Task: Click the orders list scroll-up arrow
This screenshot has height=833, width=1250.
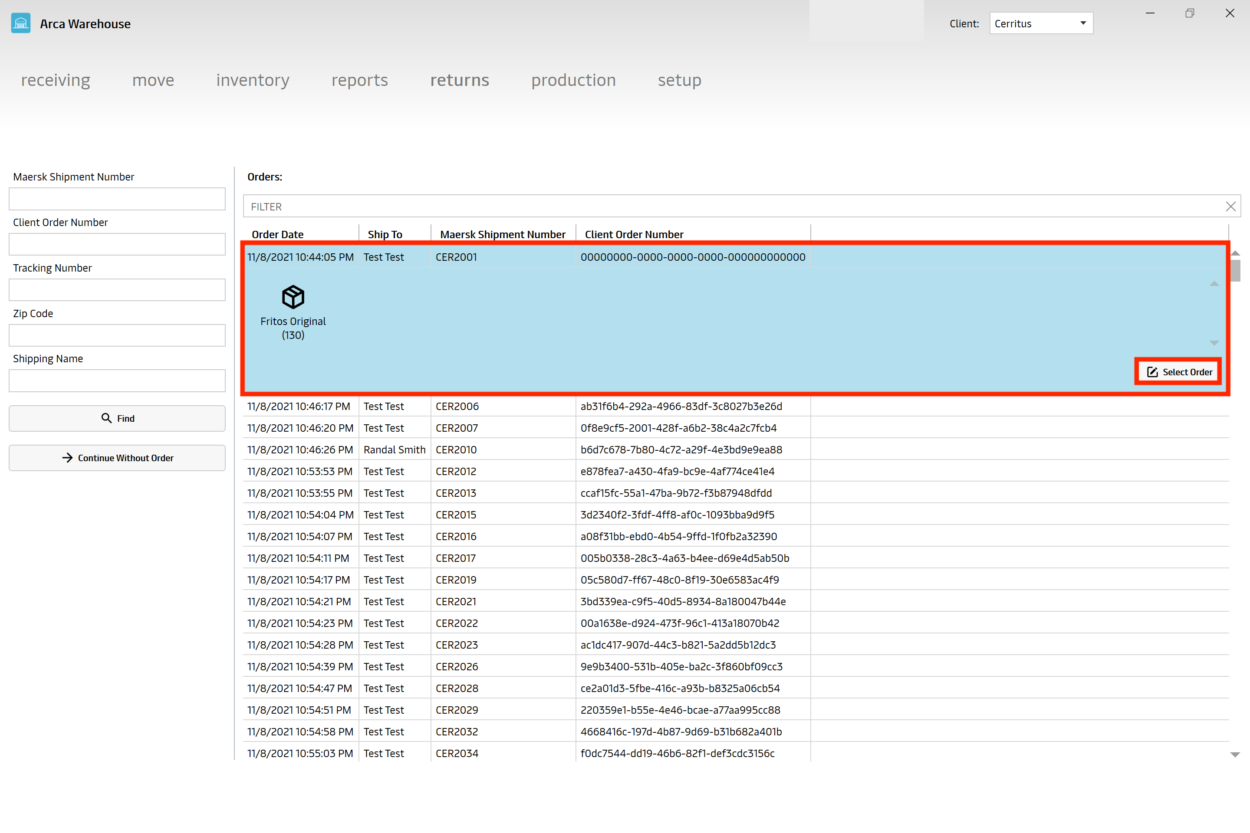Action: tap(1235, 253)
